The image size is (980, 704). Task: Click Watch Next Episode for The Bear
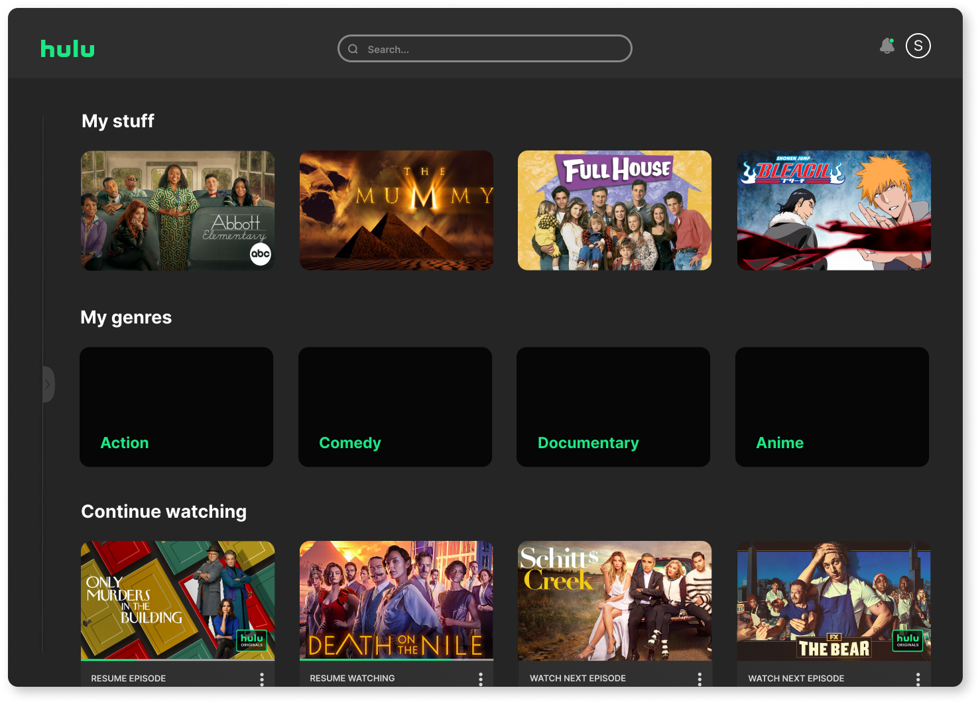tap(796, 679)
